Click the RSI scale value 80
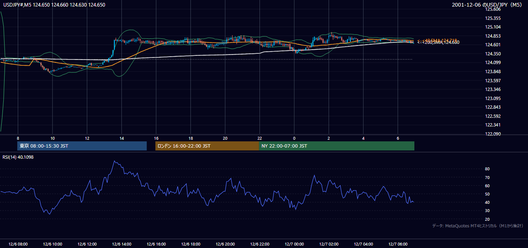This screenshot has width=528, height=248. tap(487, 169)
